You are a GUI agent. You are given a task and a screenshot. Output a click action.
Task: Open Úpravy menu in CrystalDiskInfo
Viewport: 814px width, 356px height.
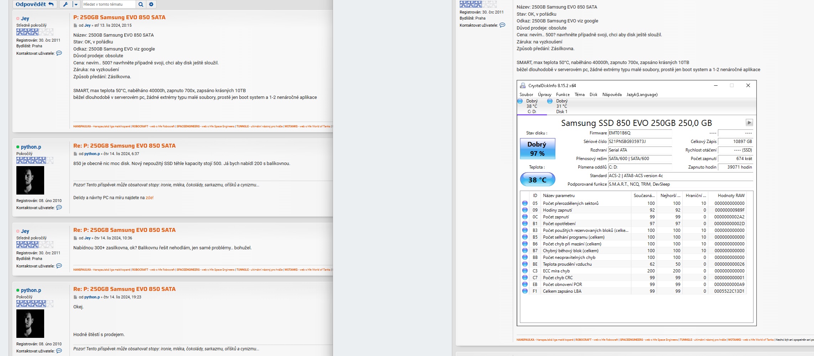(x=545, y=95)
